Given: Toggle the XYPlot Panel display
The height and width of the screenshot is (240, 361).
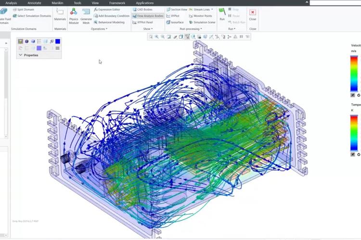Looking at the screenshot, I should pyautogui.click(x=142, y=22).
